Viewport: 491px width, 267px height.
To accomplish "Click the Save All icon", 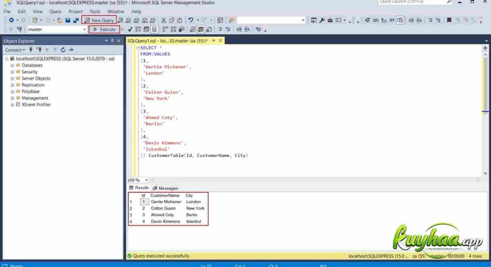I will (76, 20).
